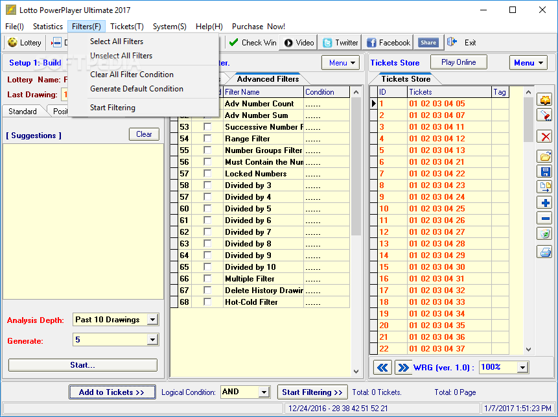Click the Start... button
The width and height of the screenshot is (558, 417).
[x=82, y=365]
